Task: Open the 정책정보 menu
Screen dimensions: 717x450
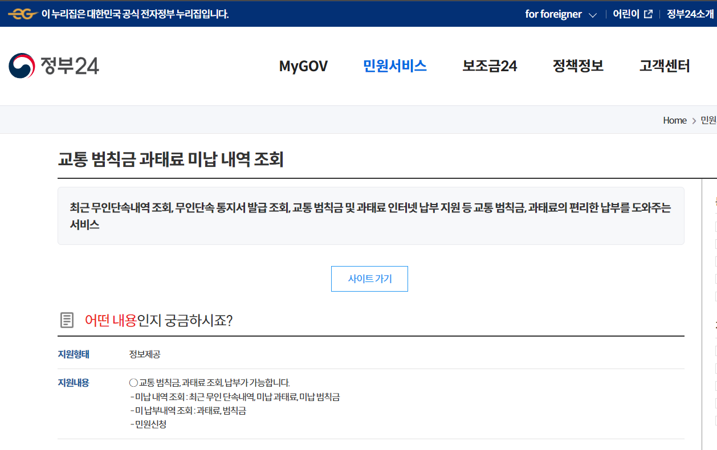Action: click(x=577, y=66)
